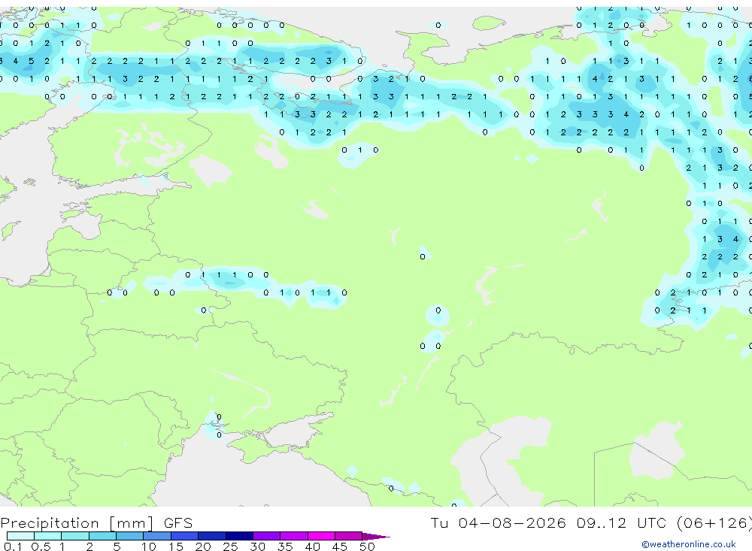Click the 35–40 mm violet legend swatch
This screenshot has height=551, width=752.
tap(293, 536)
